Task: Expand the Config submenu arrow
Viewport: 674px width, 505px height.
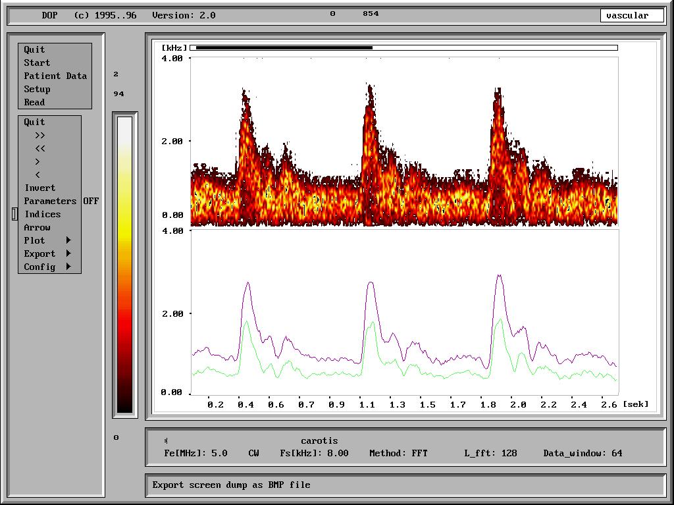Action: 68,267
